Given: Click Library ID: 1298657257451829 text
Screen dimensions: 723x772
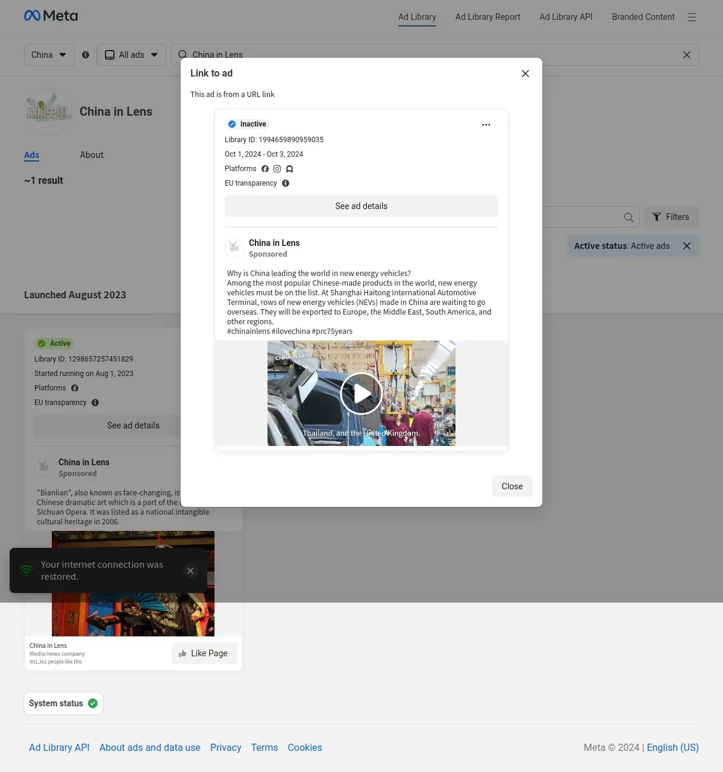Looking at the screenshot, I should tap(84, 359).
